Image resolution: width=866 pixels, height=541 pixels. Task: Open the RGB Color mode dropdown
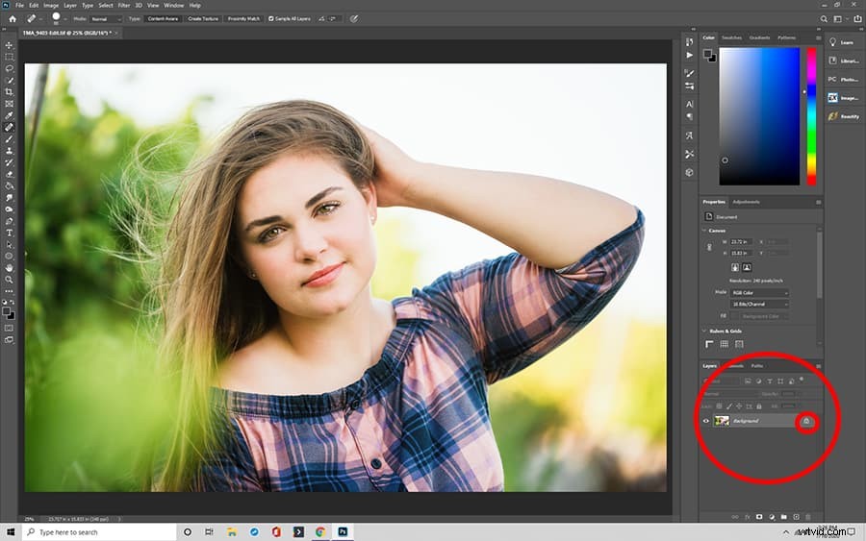coord(759,292)
